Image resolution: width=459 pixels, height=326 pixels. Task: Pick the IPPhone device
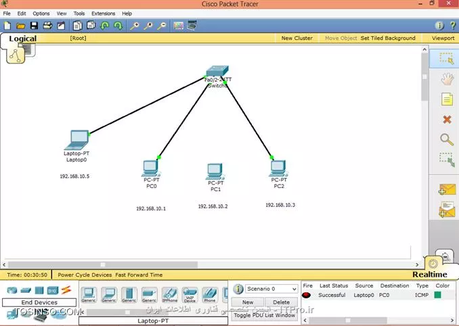170,295
